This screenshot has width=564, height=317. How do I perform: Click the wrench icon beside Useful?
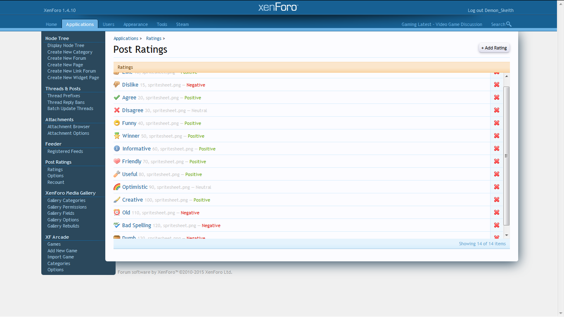[x=117, y=174]
